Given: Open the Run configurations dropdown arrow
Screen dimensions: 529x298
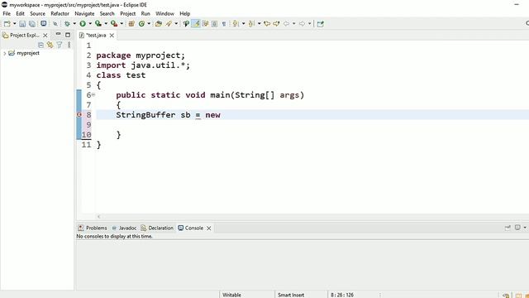Looking at the screenshot, I should 90,24.
